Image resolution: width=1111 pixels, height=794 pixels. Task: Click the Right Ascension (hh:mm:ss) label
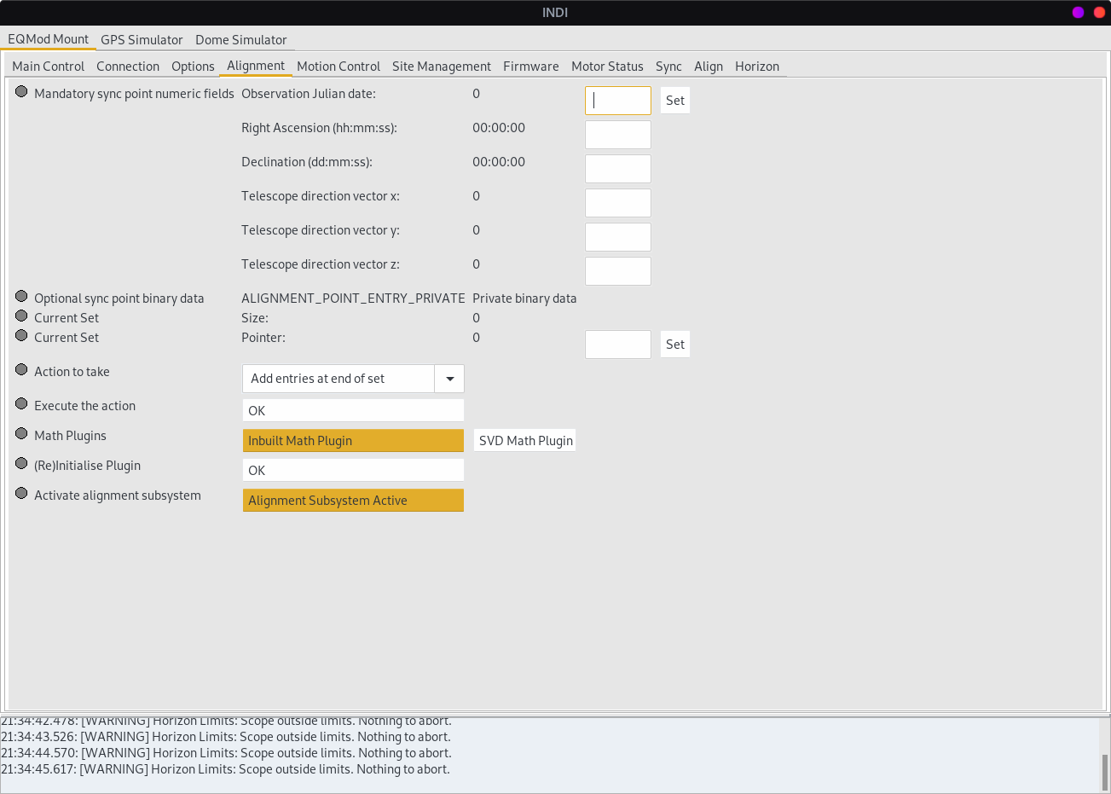[319, 128]
